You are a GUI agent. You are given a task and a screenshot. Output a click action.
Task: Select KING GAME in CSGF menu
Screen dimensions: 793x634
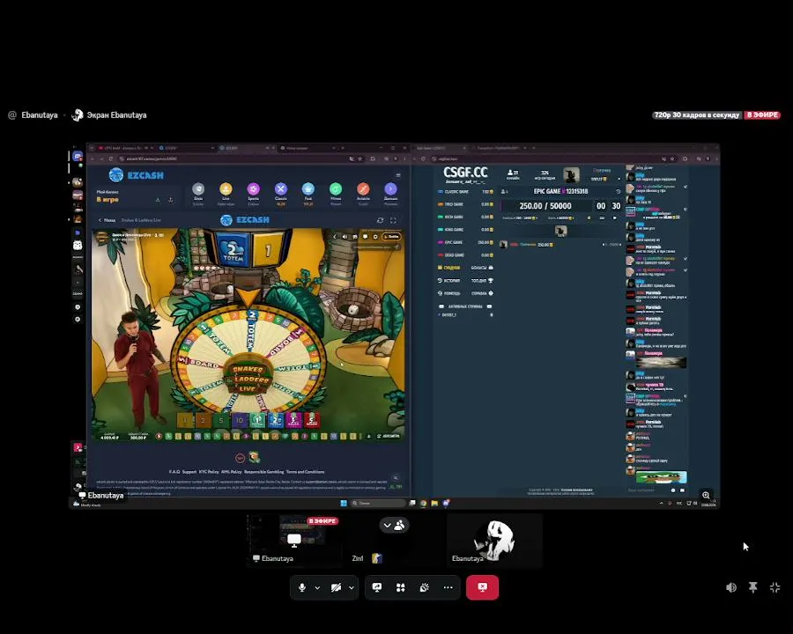[x=465, y=230]
